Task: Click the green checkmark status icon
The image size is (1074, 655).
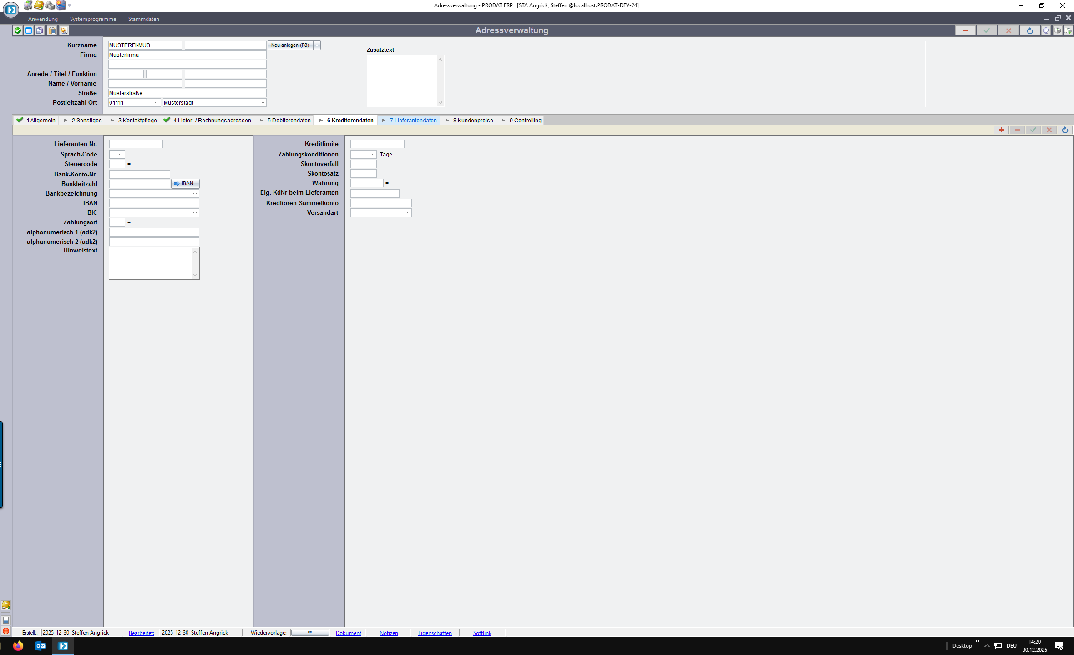Action: (17, 30)
